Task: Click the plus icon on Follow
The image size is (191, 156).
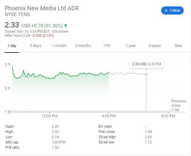Action: (166, 10)
